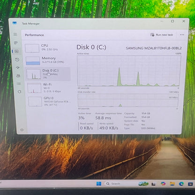
Task: Maximize the Task Manager window
Action: point(172,21)
